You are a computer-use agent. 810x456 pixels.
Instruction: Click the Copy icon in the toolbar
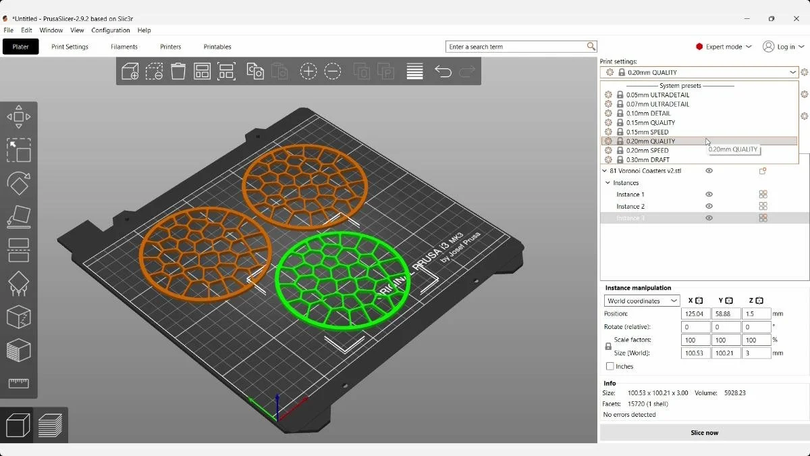[x=255, y=72]
